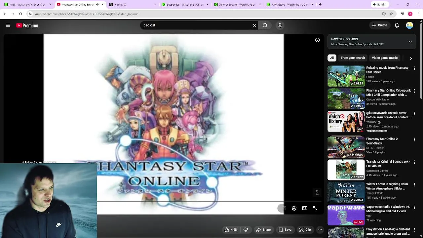Screen dimensions: 423x238
Task: Open 'Relaxing music from Phantasy Star Series'
Action: coord(387,70)
